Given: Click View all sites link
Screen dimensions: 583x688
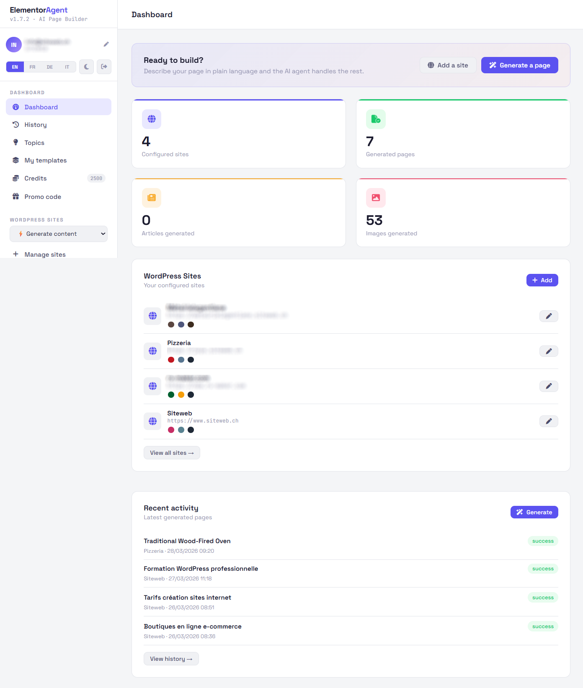Looking at the screenshot, I should tap(172, 453).
